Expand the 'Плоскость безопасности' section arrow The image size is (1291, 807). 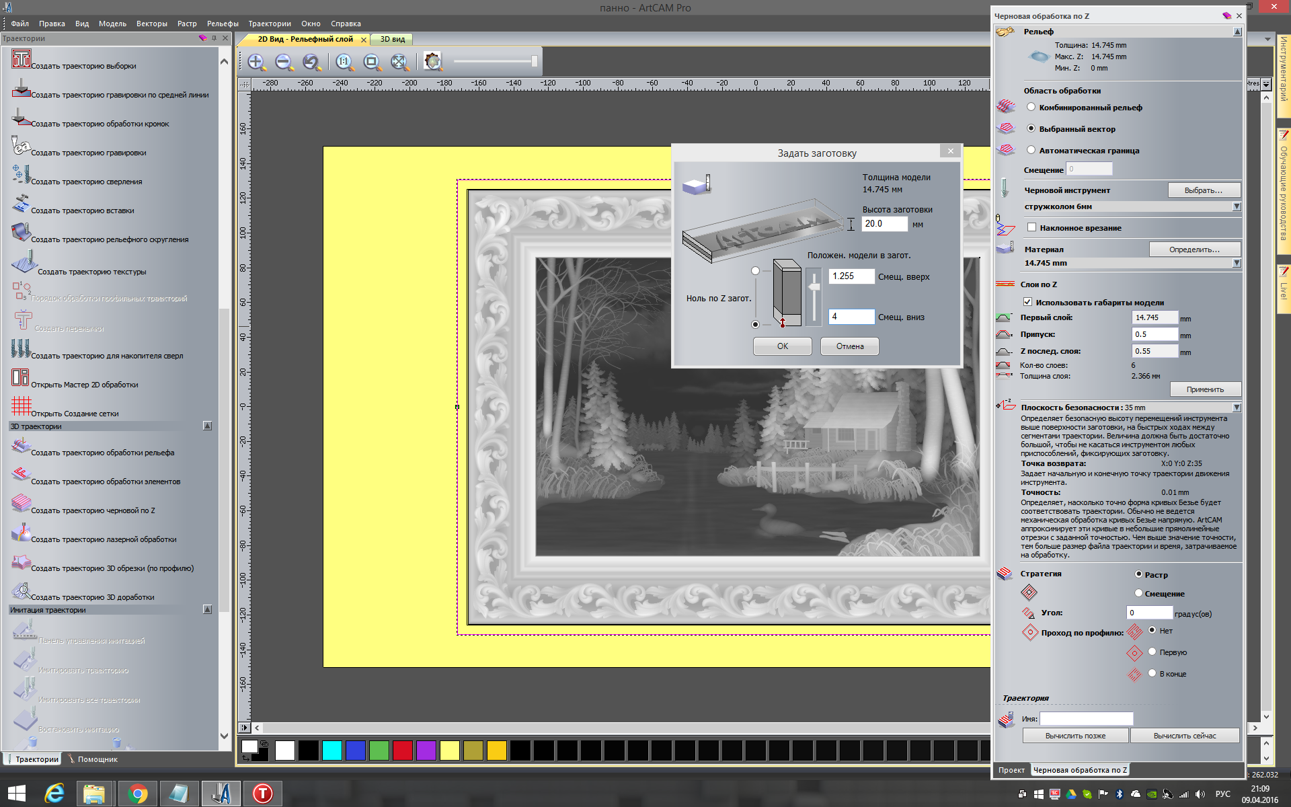click(x=1236, y=408)
